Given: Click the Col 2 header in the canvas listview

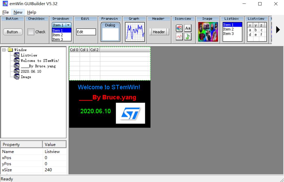Looking at the screenshot, I should (95, 50).
